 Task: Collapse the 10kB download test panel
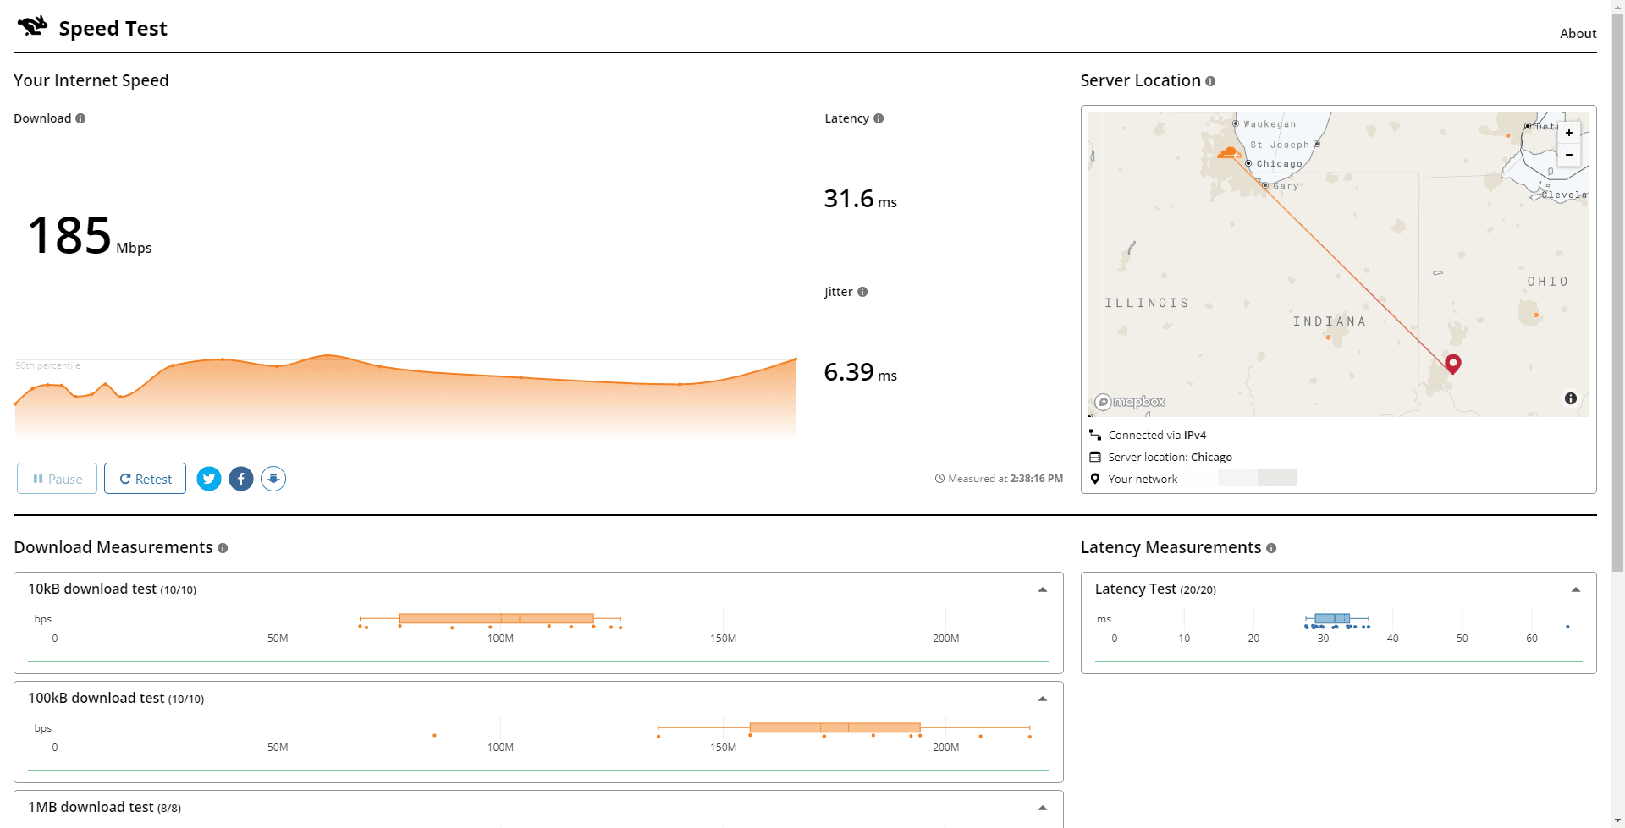[1042, 589]
